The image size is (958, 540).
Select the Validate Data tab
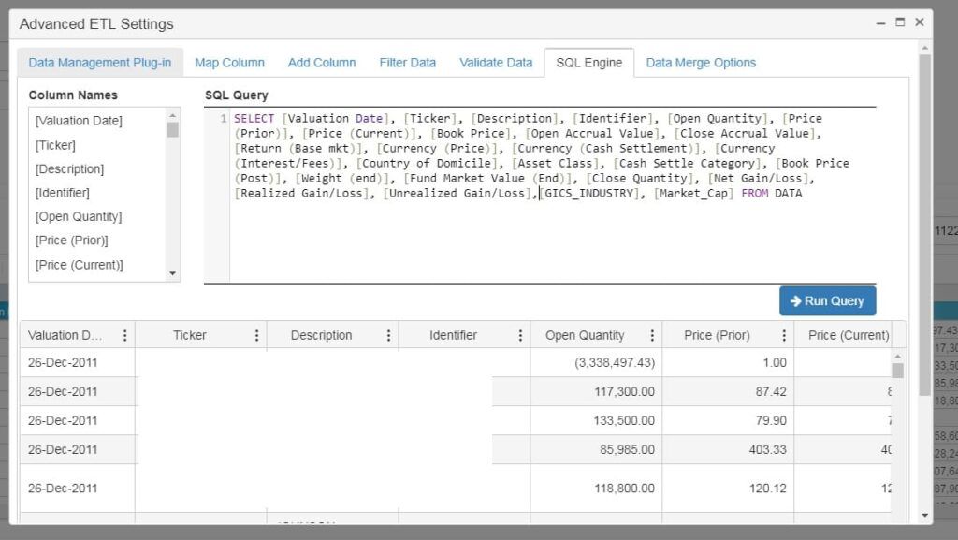pos(496,63)
